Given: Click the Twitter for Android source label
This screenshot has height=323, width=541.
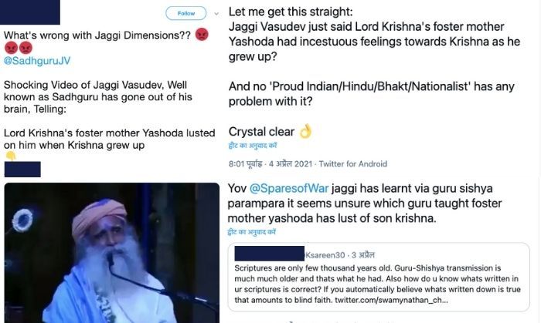Looking at the screenshot, I should [353, 163].
